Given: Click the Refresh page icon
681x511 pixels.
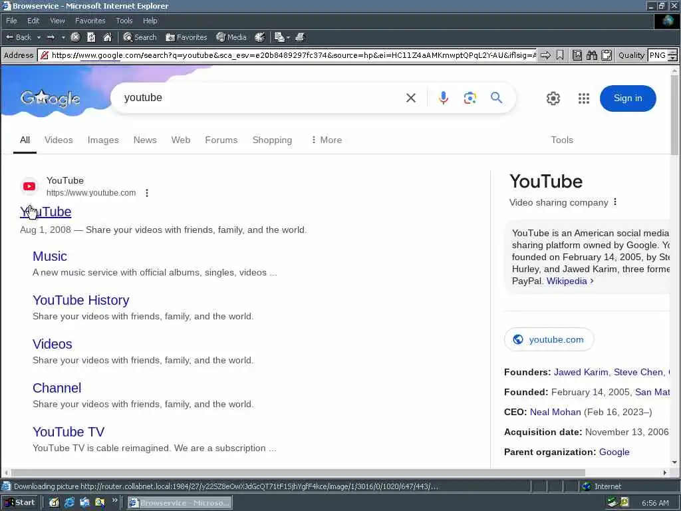Looking at the screenshot, I should 91,37.
